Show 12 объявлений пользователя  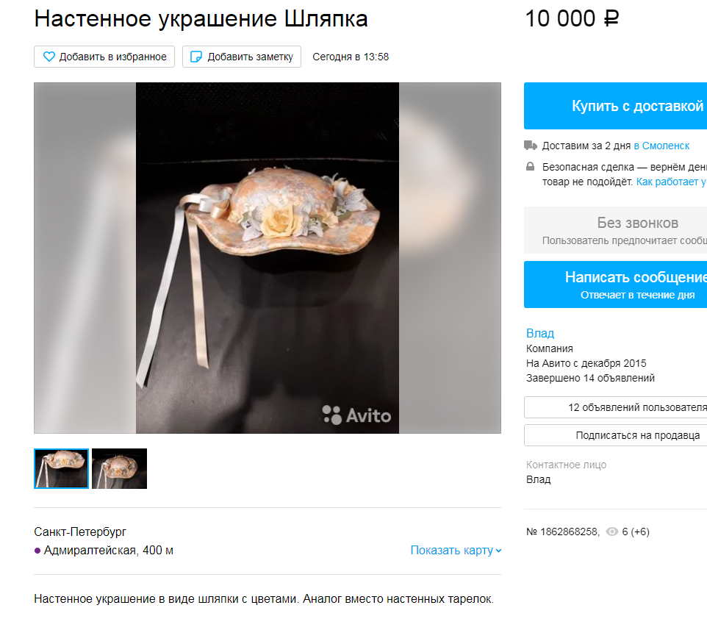tap(615, 407)
